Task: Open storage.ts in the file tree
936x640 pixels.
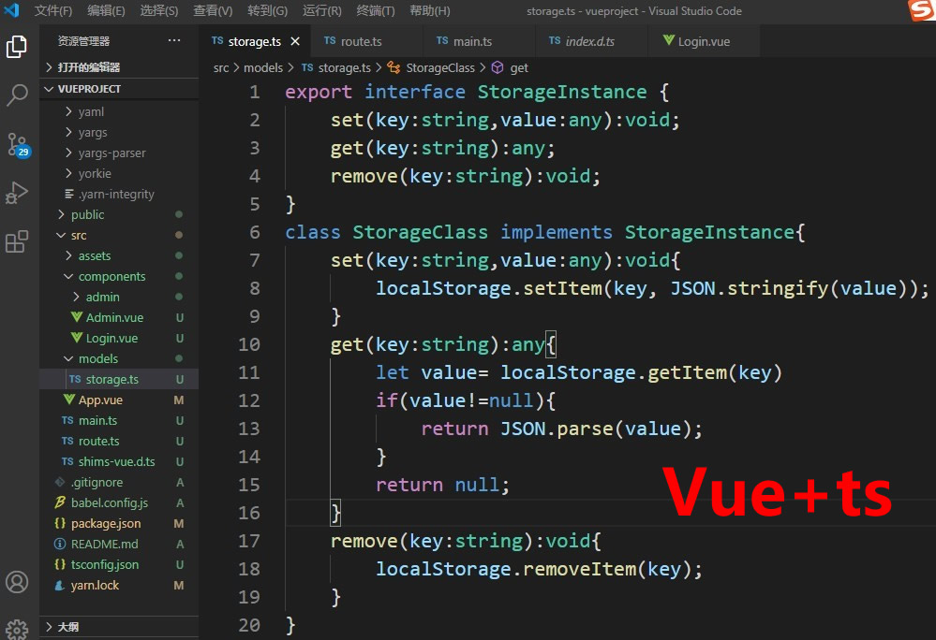Action: (x=119, y=379)
